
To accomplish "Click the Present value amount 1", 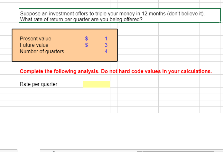I will pyautogui.click(x=106, y=38).
